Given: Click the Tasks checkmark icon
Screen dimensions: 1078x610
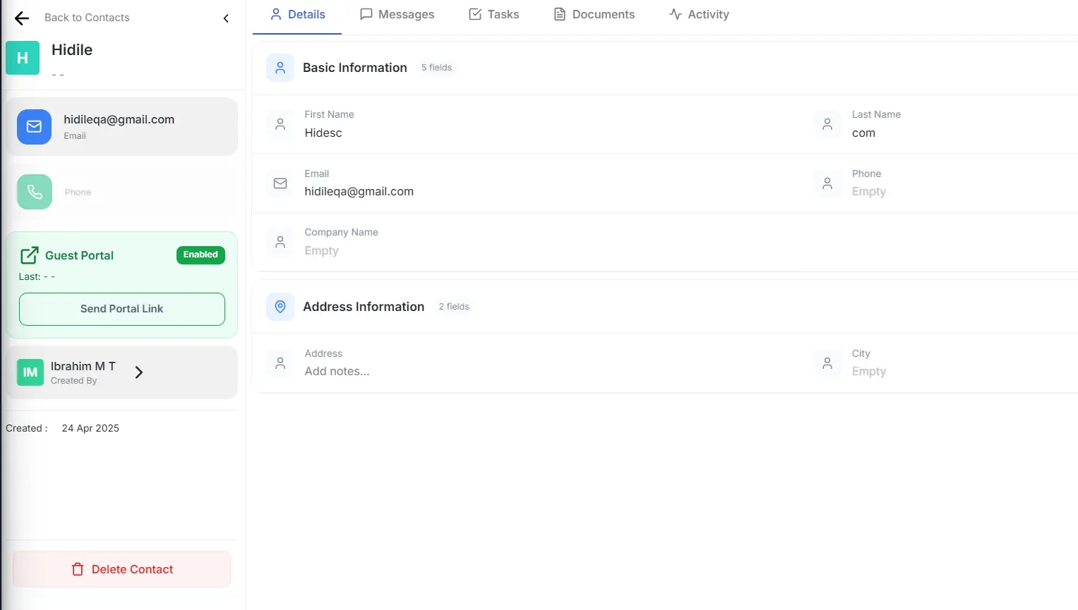Looking at the screenshot, I should (473, 13).
